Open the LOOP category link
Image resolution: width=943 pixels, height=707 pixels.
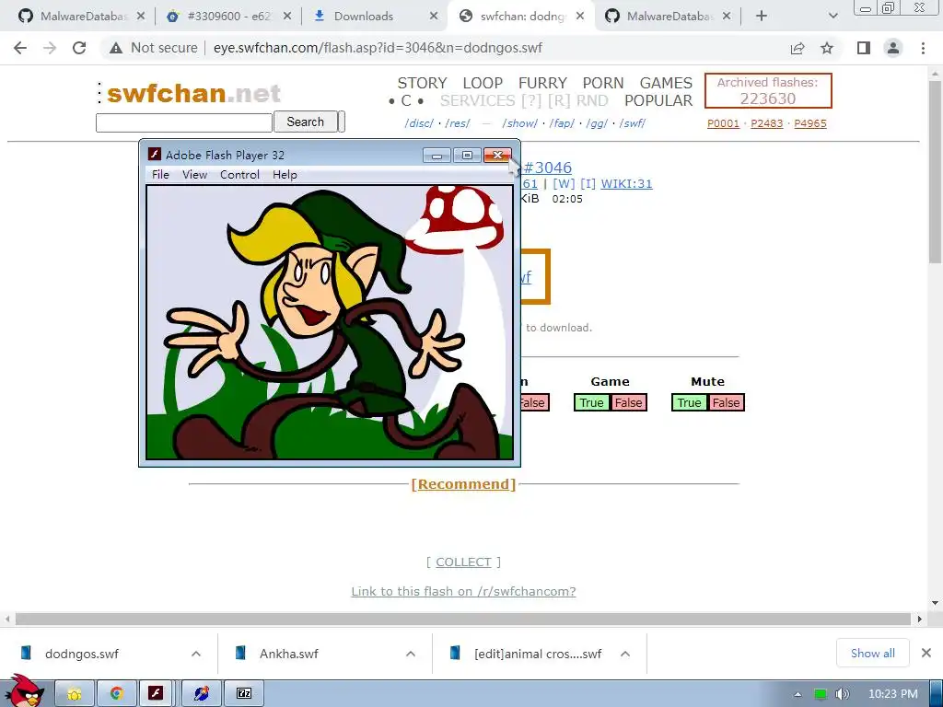[483, 83]
